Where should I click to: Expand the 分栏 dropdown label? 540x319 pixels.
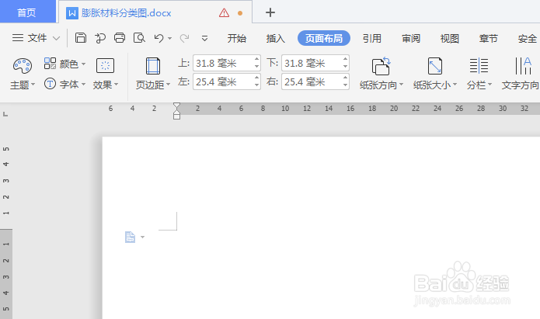click(x=479, y=85)
